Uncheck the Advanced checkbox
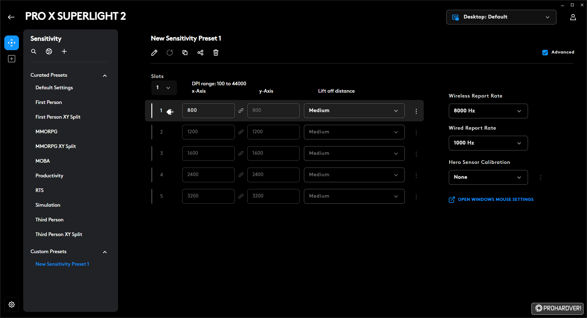Viewport: 587px width, 318px height. [x=545, y=53]
